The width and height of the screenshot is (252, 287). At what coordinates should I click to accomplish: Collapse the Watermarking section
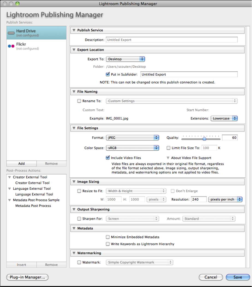click(74, 253)
